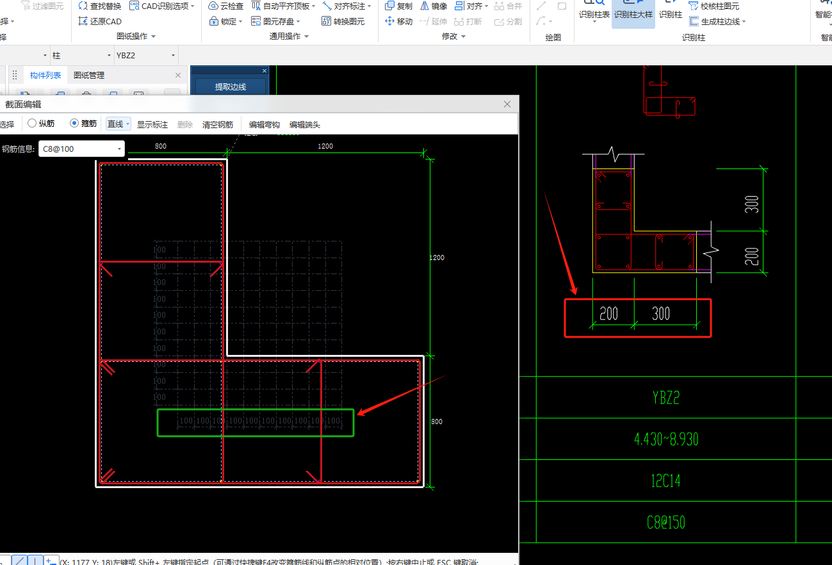Click the 12C14 rebar text
832x565 pixels.
[665, 480]
